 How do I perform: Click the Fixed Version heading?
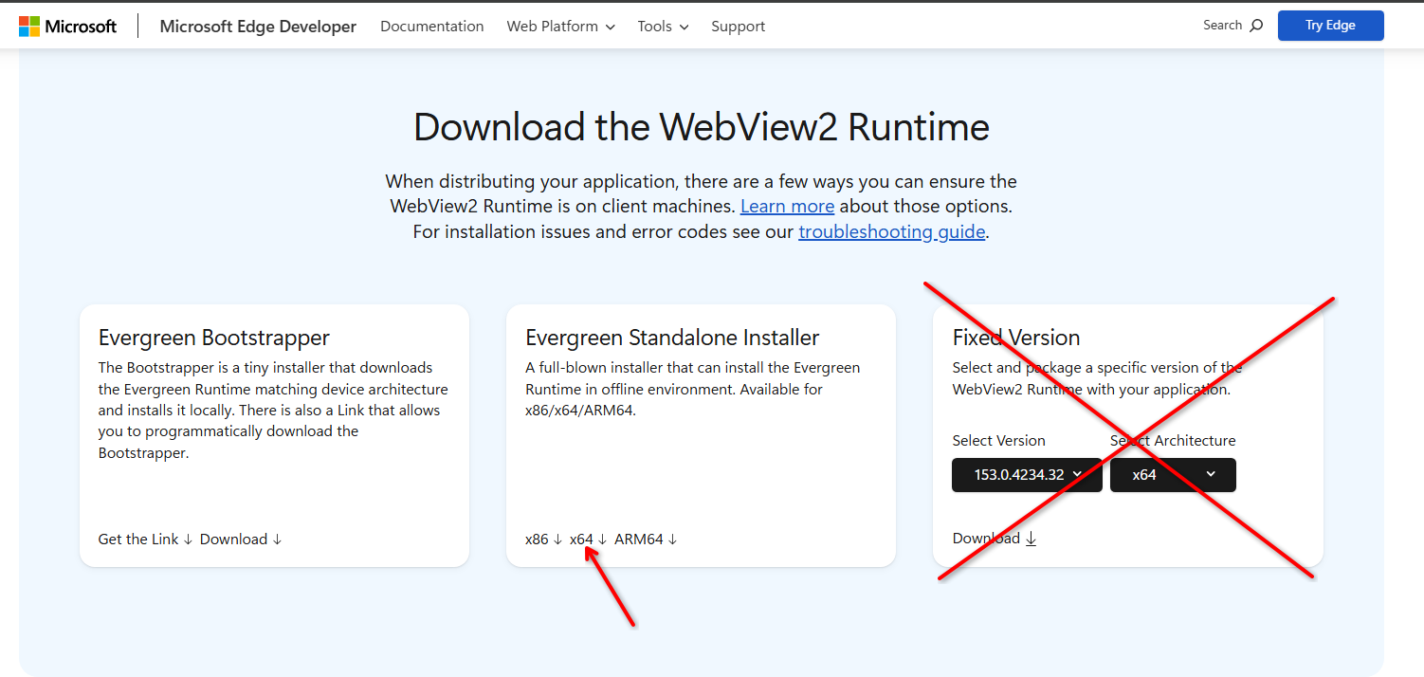1015,338
